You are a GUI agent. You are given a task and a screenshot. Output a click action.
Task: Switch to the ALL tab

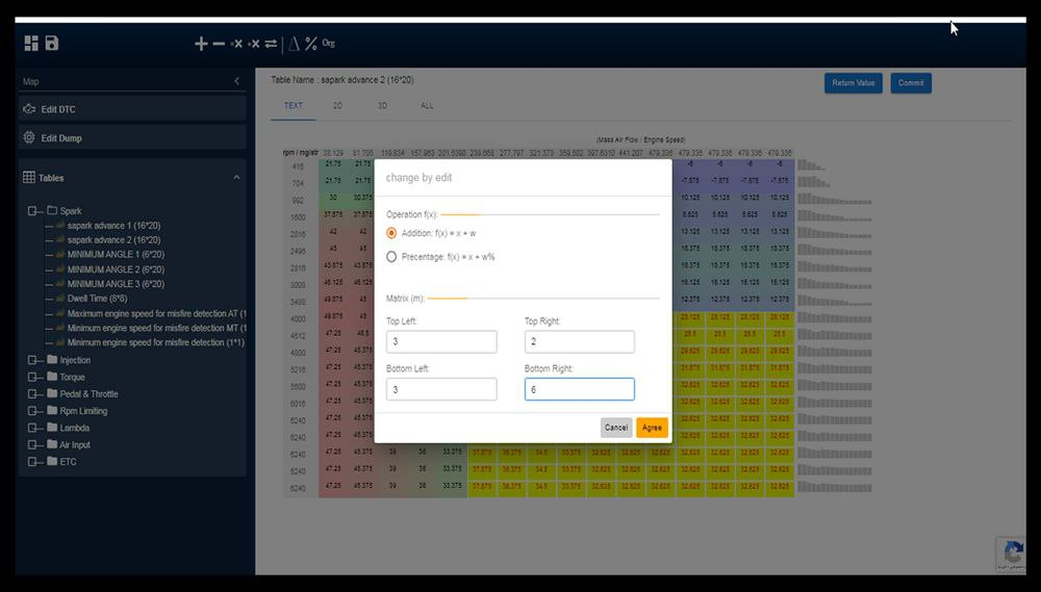pos(427,106)
